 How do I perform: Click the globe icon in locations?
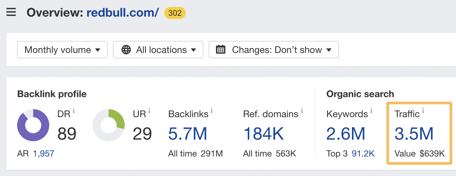point(126,50)
